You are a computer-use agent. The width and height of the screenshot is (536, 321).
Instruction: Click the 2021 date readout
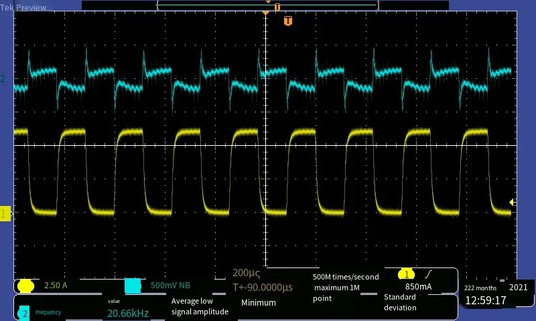(518, 288)
